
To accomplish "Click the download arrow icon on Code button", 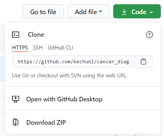I will point(124,12).
